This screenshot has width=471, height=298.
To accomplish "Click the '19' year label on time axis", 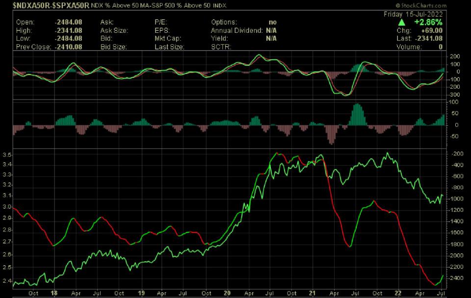I will click(141, 293).
